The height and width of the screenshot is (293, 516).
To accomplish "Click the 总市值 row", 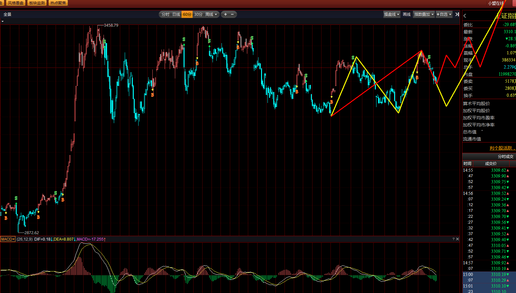I will tap(470, 132).
